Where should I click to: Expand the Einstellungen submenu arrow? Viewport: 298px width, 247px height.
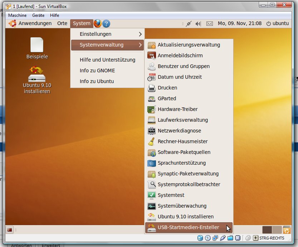coord(140,34)
